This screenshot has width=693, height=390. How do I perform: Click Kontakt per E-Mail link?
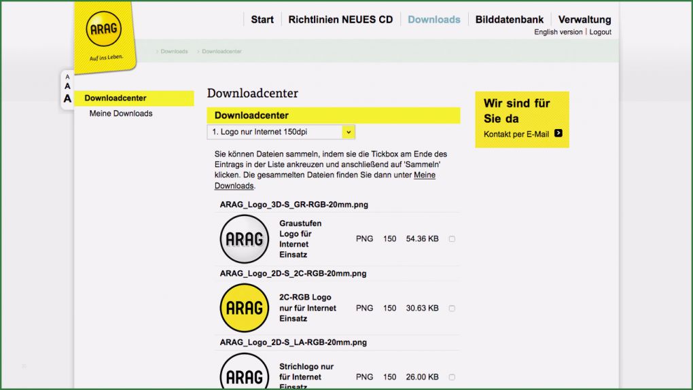tap(516, 134)
